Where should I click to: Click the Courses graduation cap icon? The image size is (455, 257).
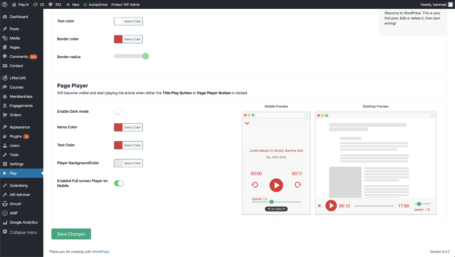(5, 87)
